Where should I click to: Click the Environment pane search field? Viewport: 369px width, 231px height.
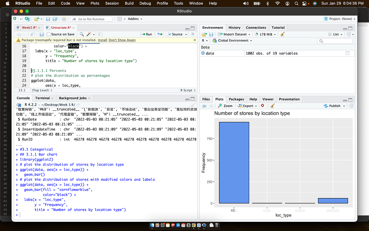pyautogui.click(x=335, y=40)
